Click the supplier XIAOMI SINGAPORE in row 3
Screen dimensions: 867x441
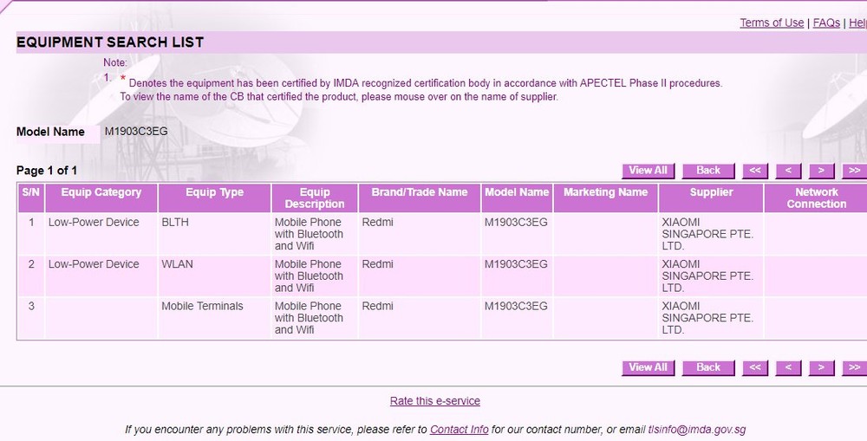coord(707,318)
